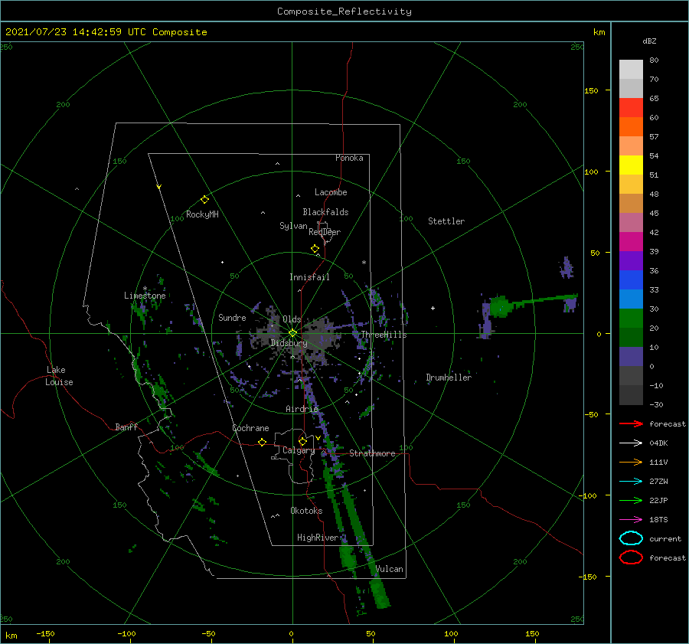The height and width of the screenshot is (644, 689).
Task: Select the white 04DK arrow legend icon
Action: 631,443
